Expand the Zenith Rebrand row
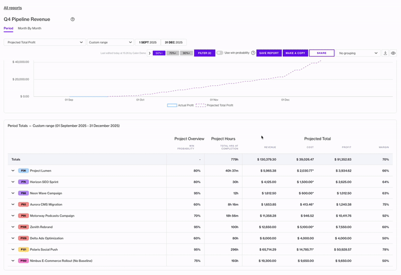401x275 pixels. click(x=13, y=227)
